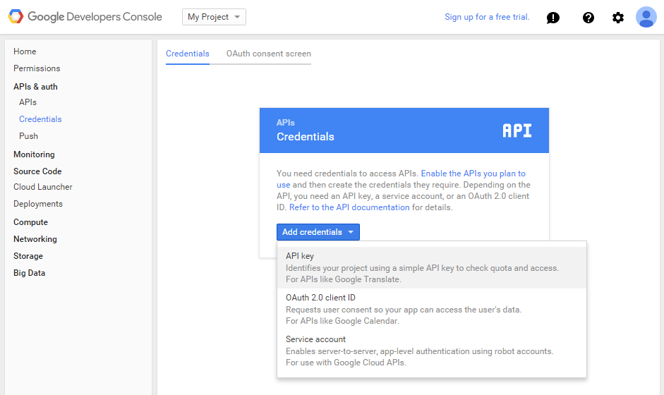Open Permissions in the sidebar
This screenshot has width=664, height=395.
coord(37,68)
